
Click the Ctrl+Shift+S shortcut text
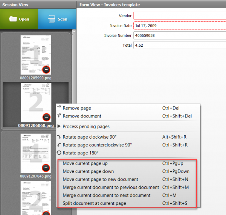175,203
